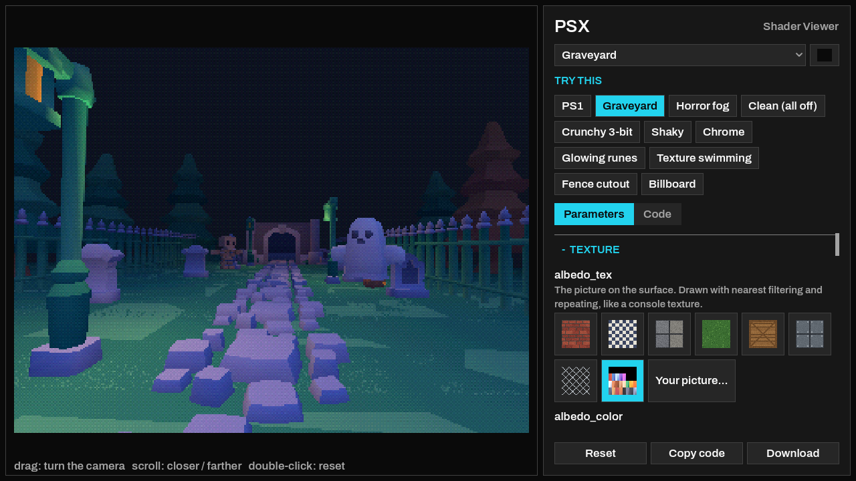
Task: Try the Glowing runes preset
Action: (x=600, y=158)
